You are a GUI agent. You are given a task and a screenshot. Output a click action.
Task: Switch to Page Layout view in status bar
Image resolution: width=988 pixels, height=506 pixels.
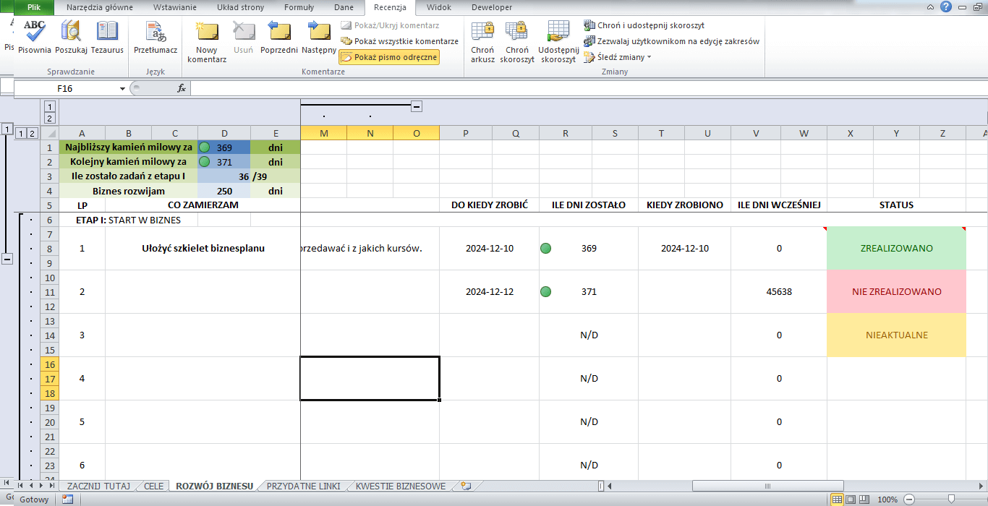851,499
